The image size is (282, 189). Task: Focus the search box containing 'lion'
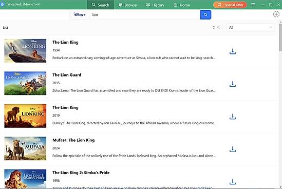click(x=145, y=15)
